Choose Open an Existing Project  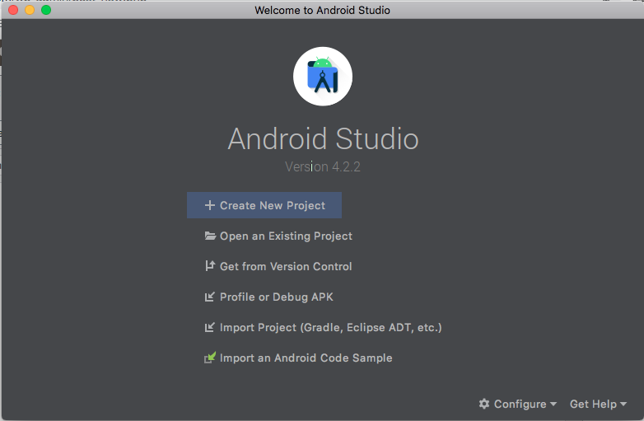pos(278,236)
